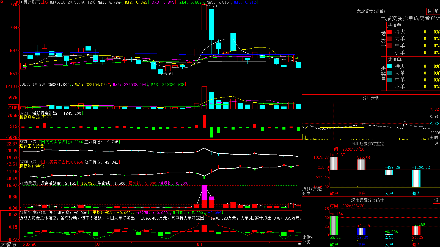Click 散户 ratio bar labeled 53.84

click(x=334, y=225)
